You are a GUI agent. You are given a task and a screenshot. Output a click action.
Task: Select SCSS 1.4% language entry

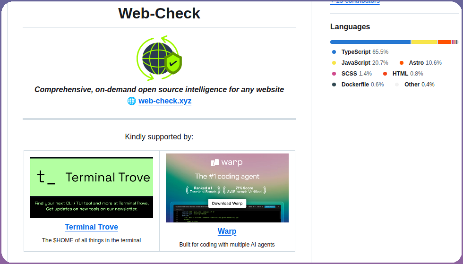tap(352, 74)
